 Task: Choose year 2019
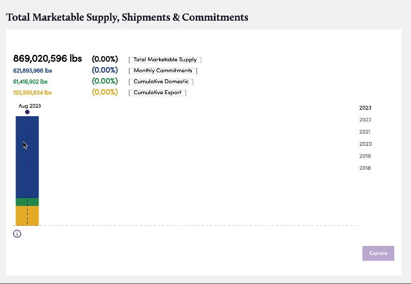[x=365, y=156]
